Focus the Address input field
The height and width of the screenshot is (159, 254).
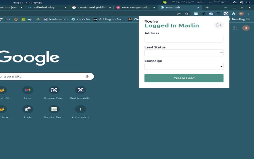point(184,39)
